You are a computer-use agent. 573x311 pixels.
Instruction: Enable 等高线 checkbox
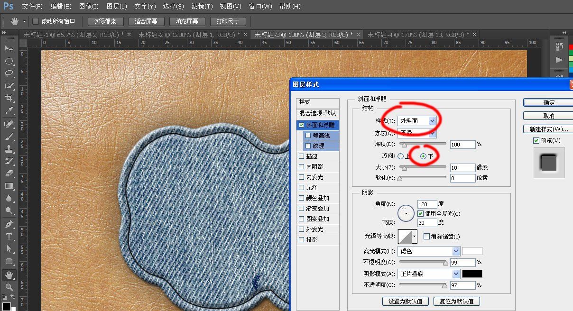[x=308, y=136]
